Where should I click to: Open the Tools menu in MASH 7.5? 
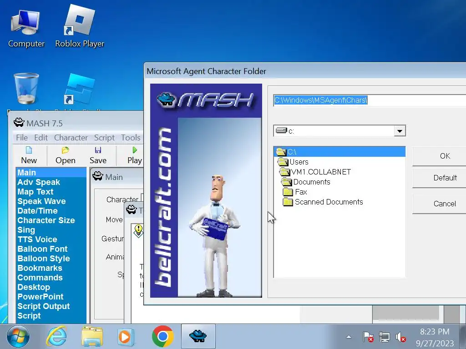(x=131, y=138)
